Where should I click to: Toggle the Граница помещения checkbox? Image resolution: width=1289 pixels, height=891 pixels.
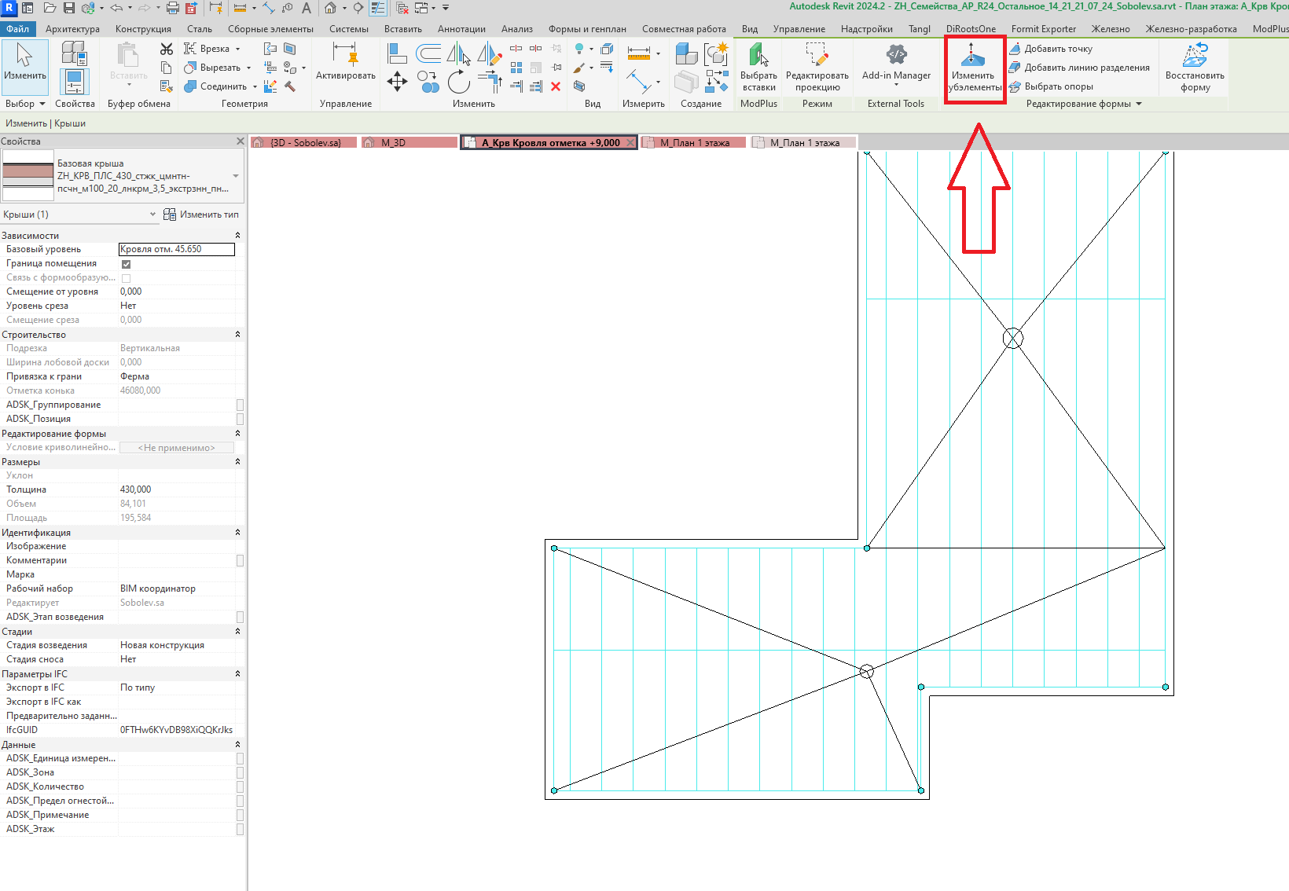[126, 264]
